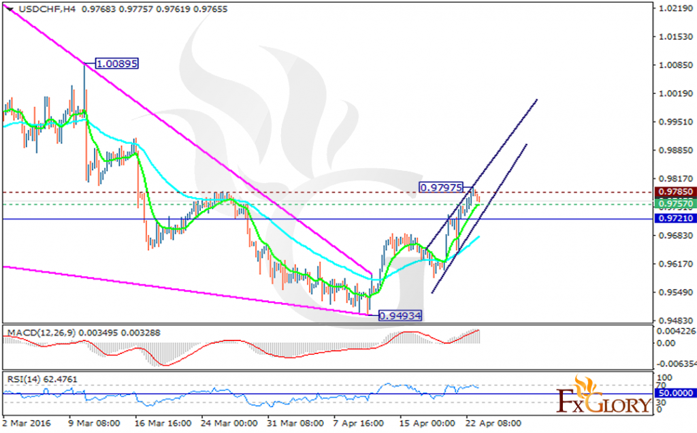Click the 9 Mar 08:00 time label

point(94,423)
